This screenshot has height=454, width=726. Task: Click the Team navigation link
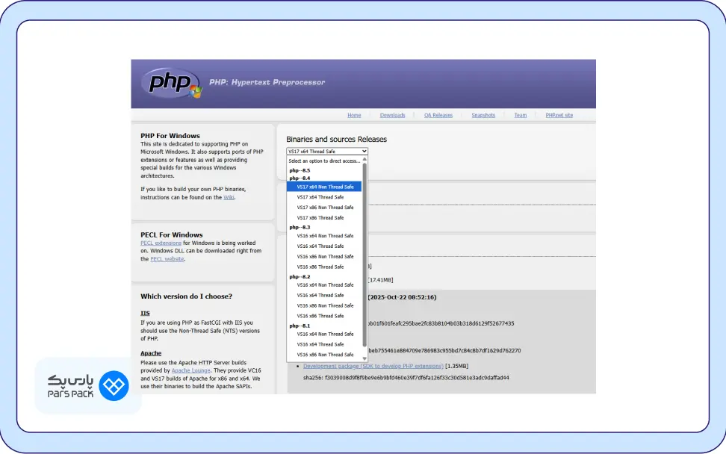(x=521, y=115)
